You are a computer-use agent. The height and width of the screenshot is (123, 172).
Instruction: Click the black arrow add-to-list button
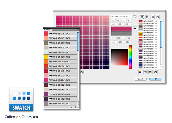coord(135,29)
